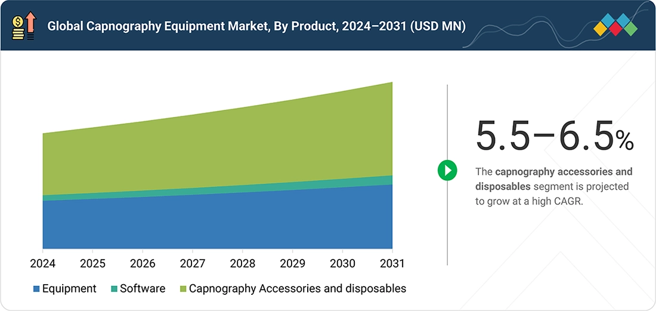The height and width of the screenshot is (311, 656).
Task: Click the 5.5–6.5% CAGR figure
Action: (555, 136)
